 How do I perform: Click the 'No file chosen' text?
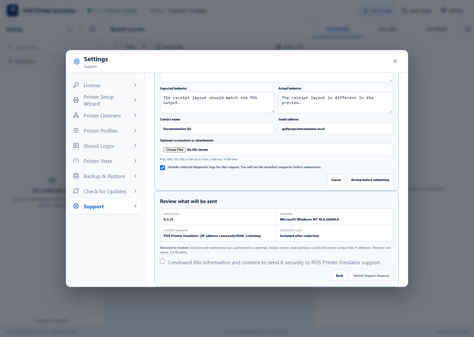click(x=197, y=150)
